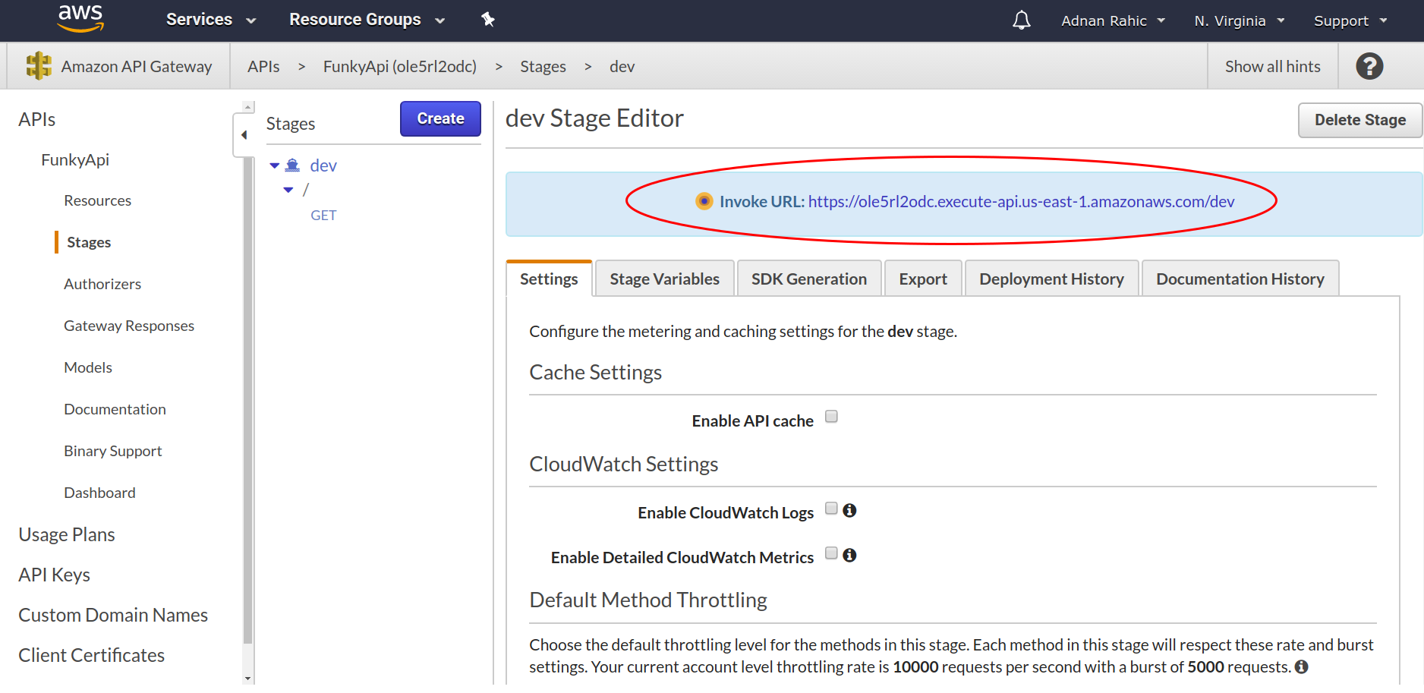Toggle Enable CloudWatch Logs checkbox

(x=831, y=509)
